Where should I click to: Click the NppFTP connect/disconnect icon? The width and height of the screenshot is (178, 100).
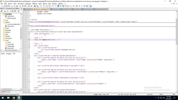point(1,11)
